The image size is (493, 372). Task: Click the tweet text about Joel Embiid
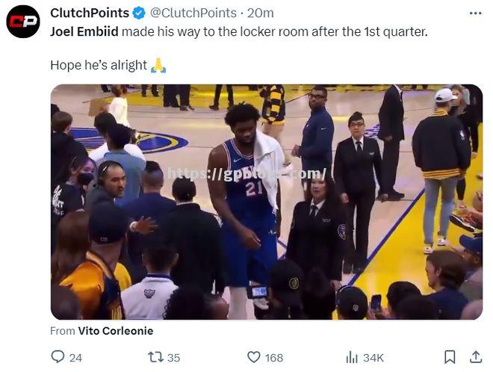(239, 32)
